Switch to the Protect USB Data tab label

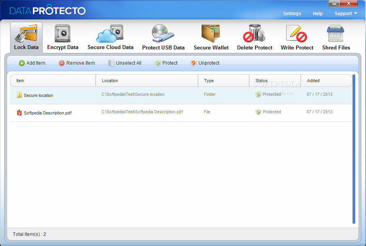[x=163, y=47]
